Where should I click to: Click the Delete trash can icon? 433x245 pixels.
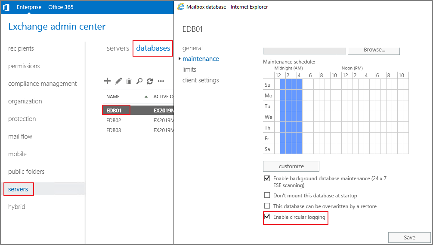[129, 81]
